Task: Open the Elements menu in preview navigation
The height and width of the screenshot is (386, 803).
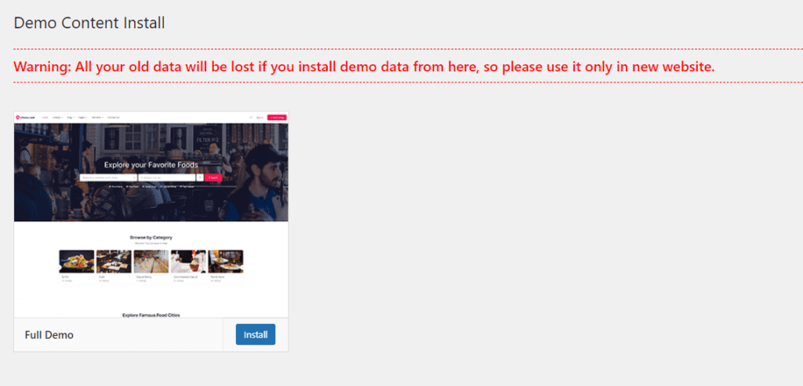Action: (96, 117)
